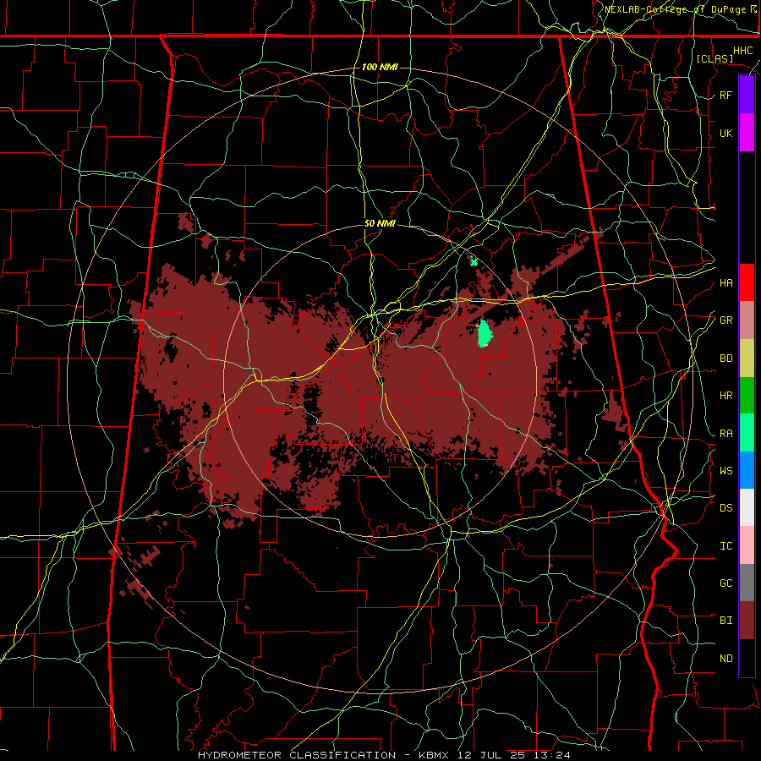The height and width of the screenshot is (761, 761).
Task: Click the UK legend label
Action: [x=726, y=133]
